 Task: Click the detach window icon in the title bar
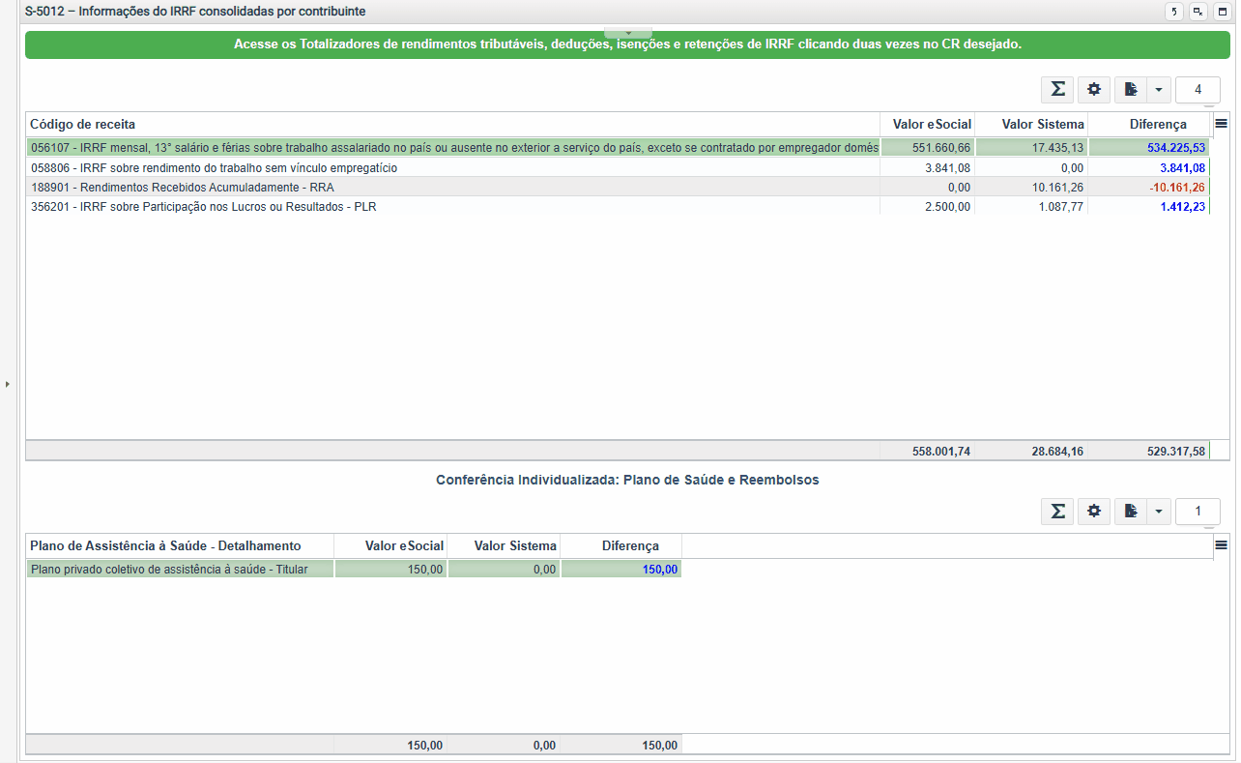(x=1198, y=12)
